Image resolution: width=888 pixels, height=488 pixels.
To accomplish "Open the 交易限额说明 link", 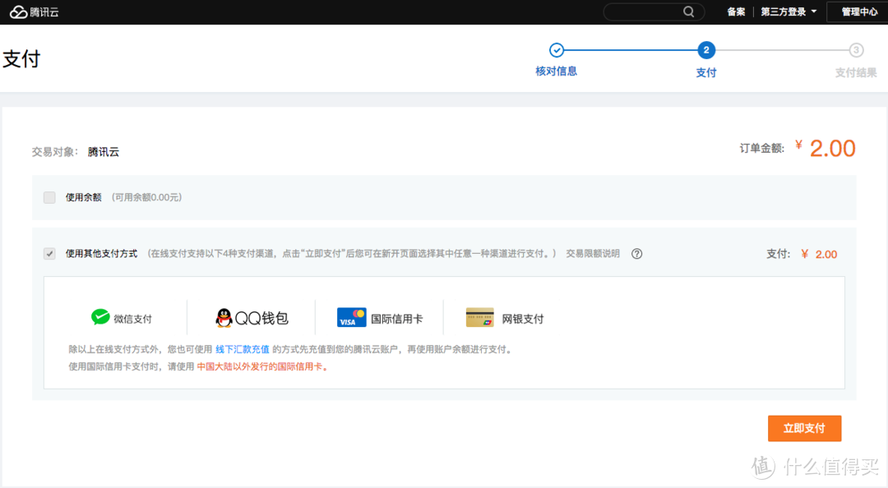I will tap(592, 254).
